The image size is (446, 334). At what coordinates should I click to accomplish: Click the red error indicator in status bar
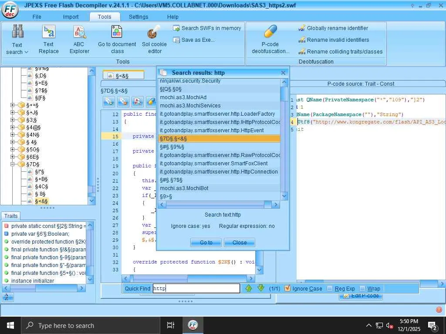(439, 310)
